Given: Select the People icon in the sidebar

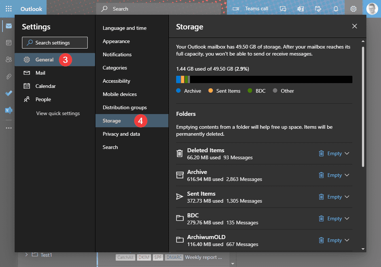Looking at the screenshot, I should click(x=8, y=59).
